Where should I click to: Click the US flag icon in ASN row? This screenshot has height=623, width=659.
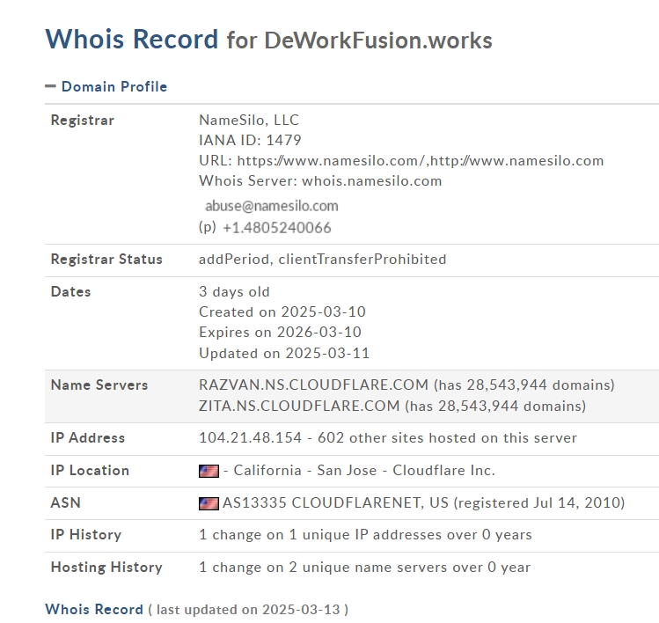tap(209, 503)
